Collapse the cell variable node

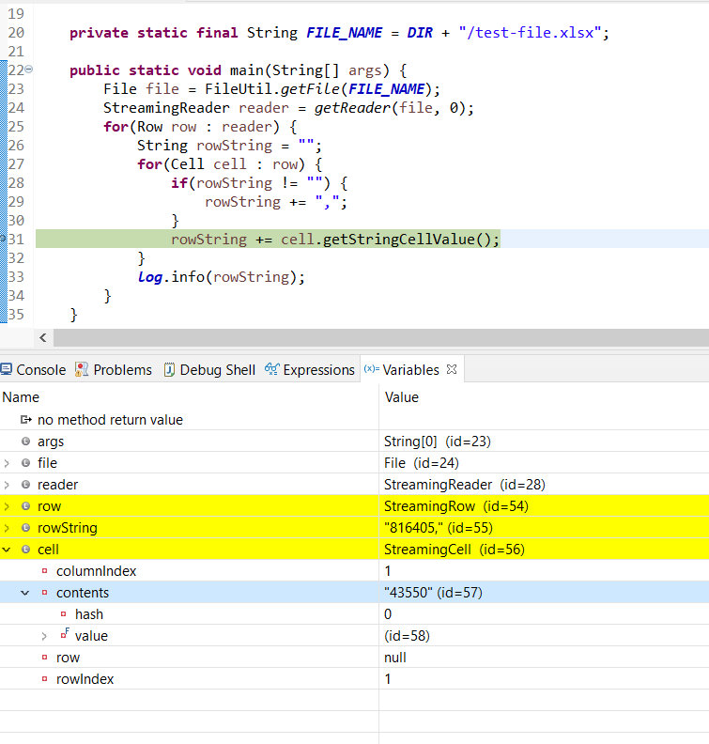[7, 550]
